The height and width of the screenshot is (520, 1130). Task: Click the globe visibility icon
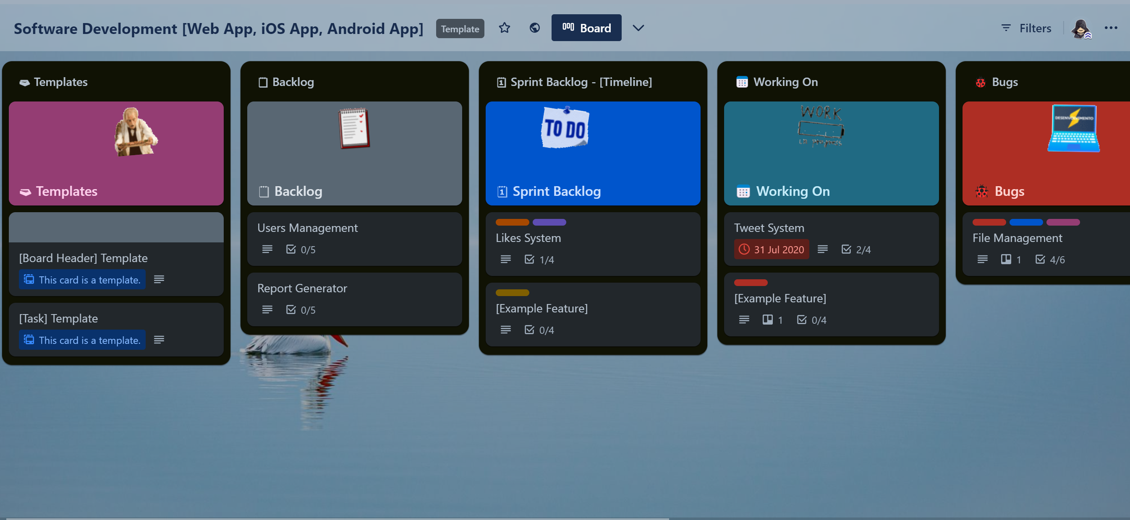(x=534, y=28)
